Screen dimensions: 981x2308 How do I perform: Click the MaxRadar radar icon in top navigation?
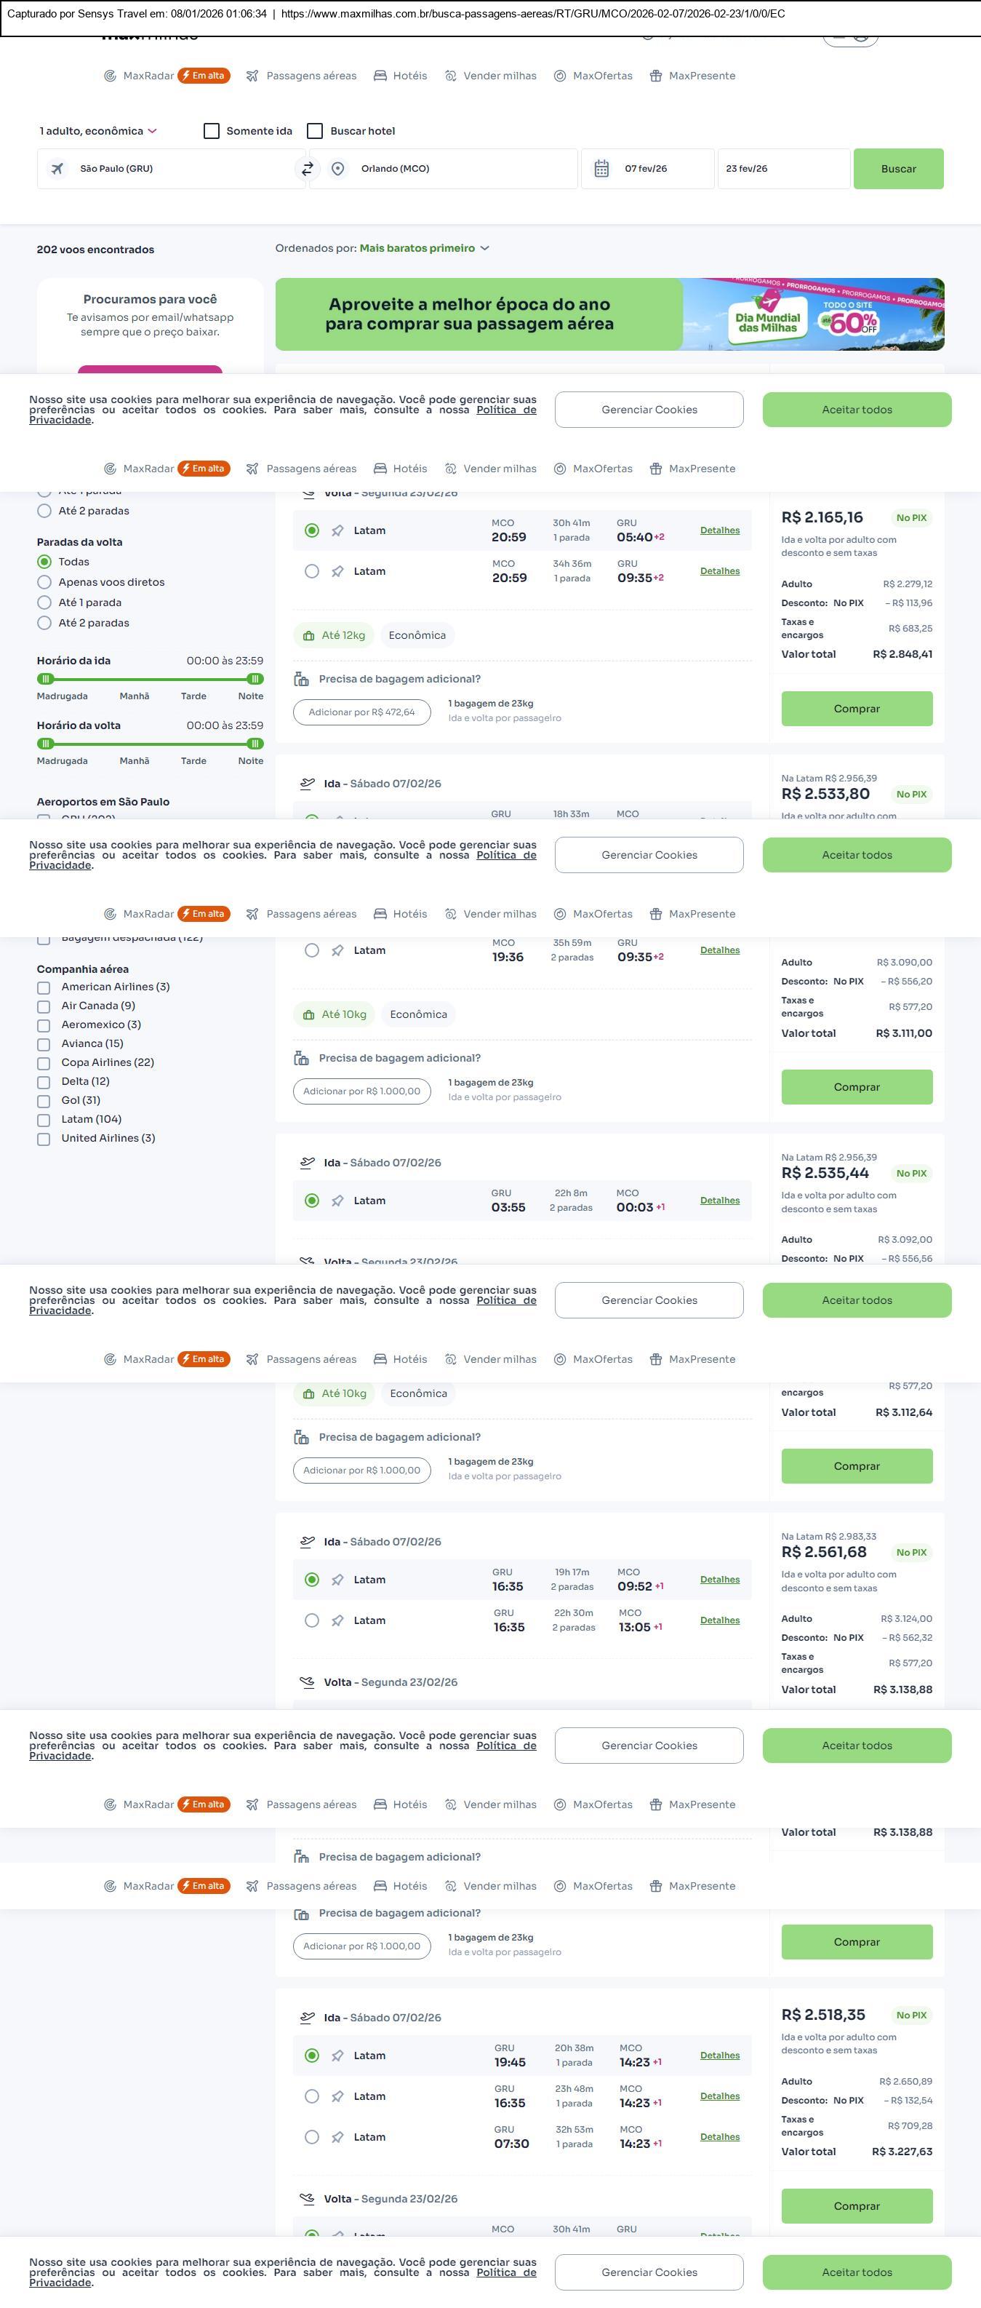point(110,76)
